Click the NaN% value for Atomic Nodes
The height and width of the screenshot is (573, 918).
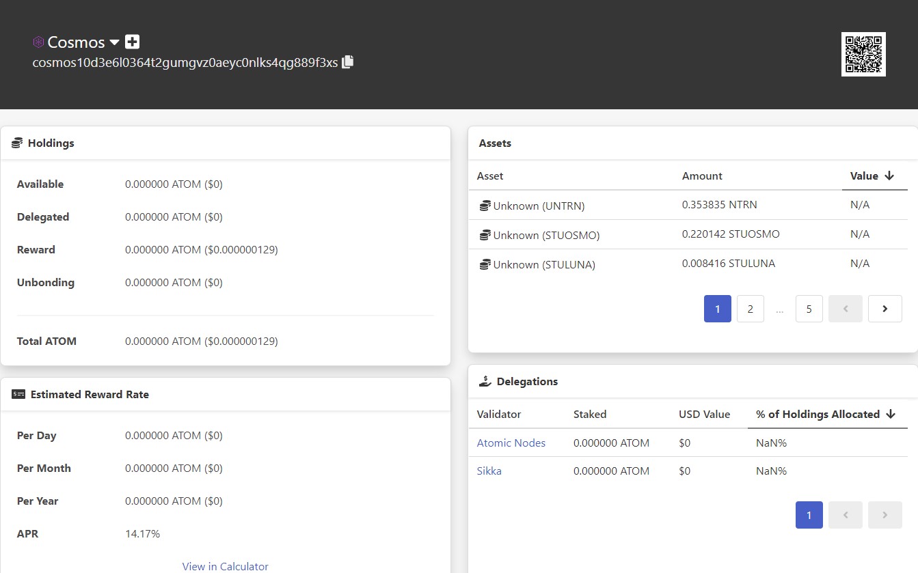click(x=771, y=443)
